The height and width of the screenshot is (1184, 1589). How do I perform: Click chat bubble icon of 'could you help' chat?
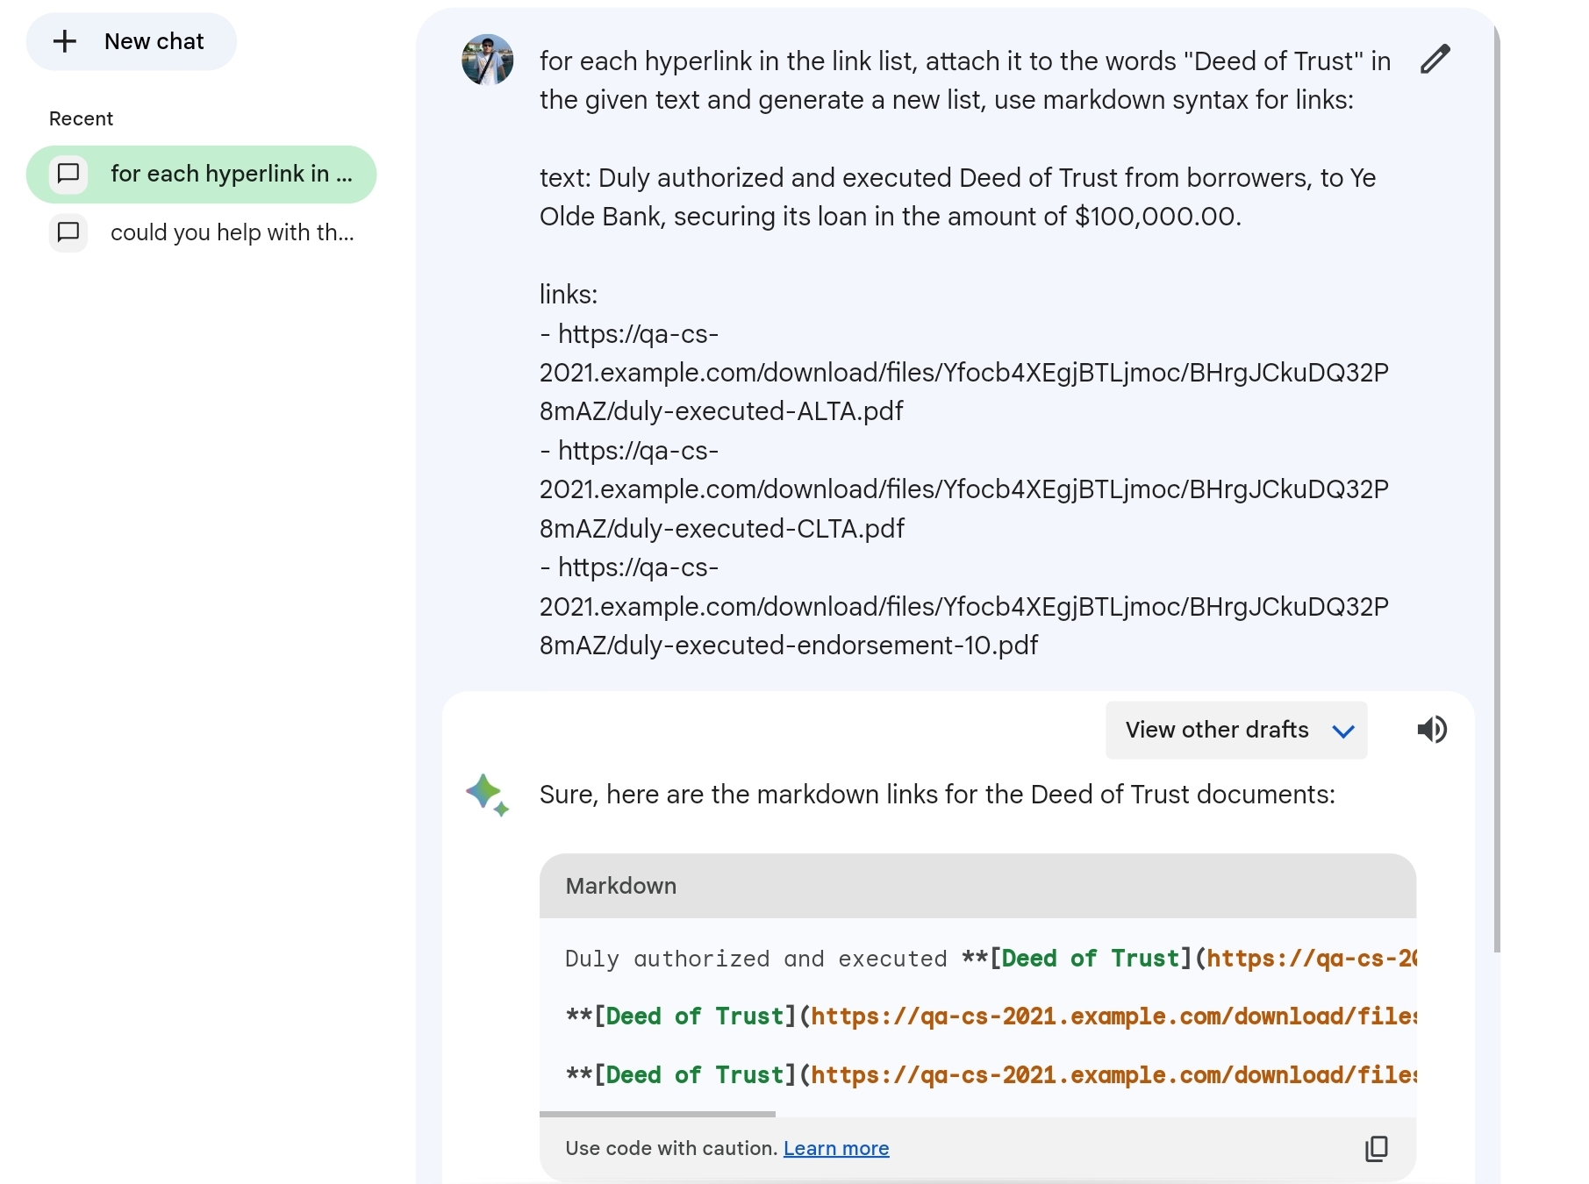click(68, 232)
